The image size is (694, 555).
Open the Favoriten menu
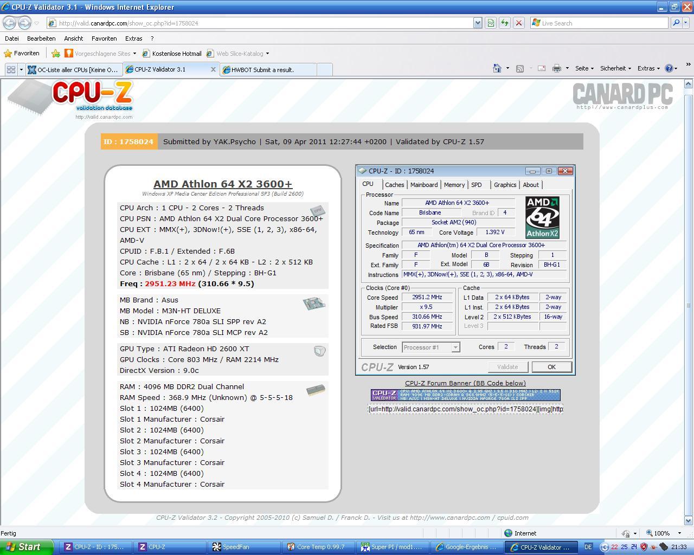click(104, 38)
